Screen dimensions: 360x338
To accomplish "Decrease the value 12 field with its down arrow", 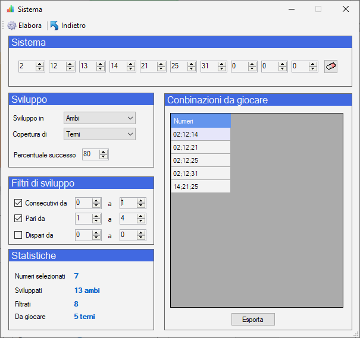I will 70,69.
